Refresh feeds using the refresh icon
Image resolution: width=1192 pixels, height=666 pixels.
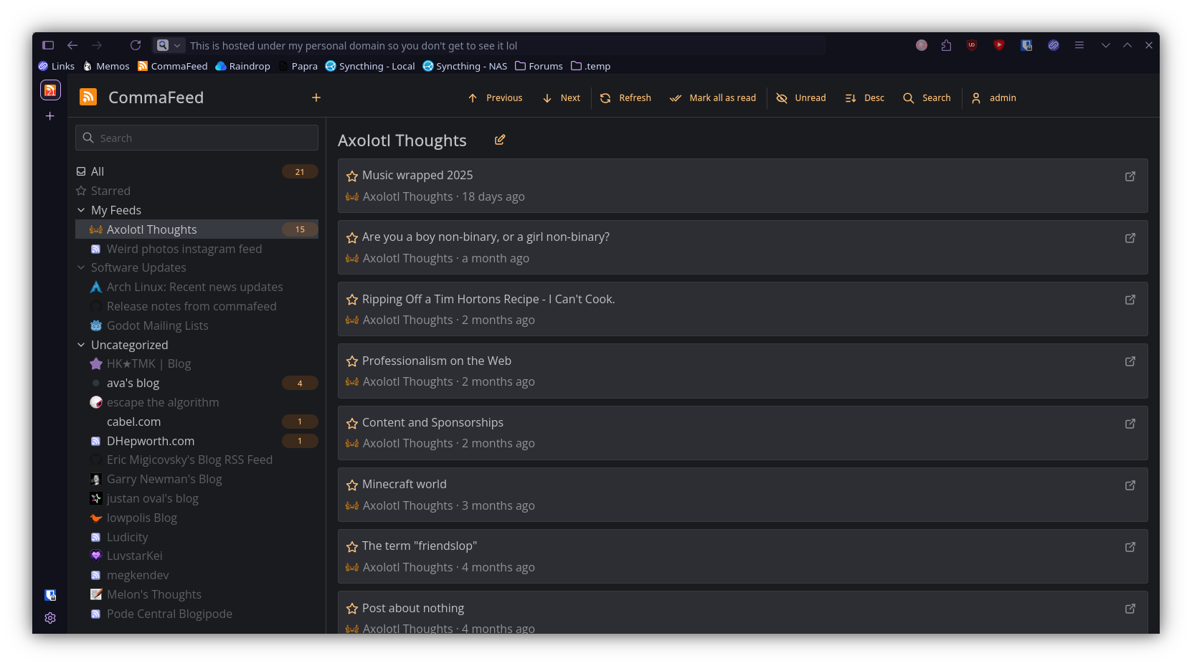[606, 98]
